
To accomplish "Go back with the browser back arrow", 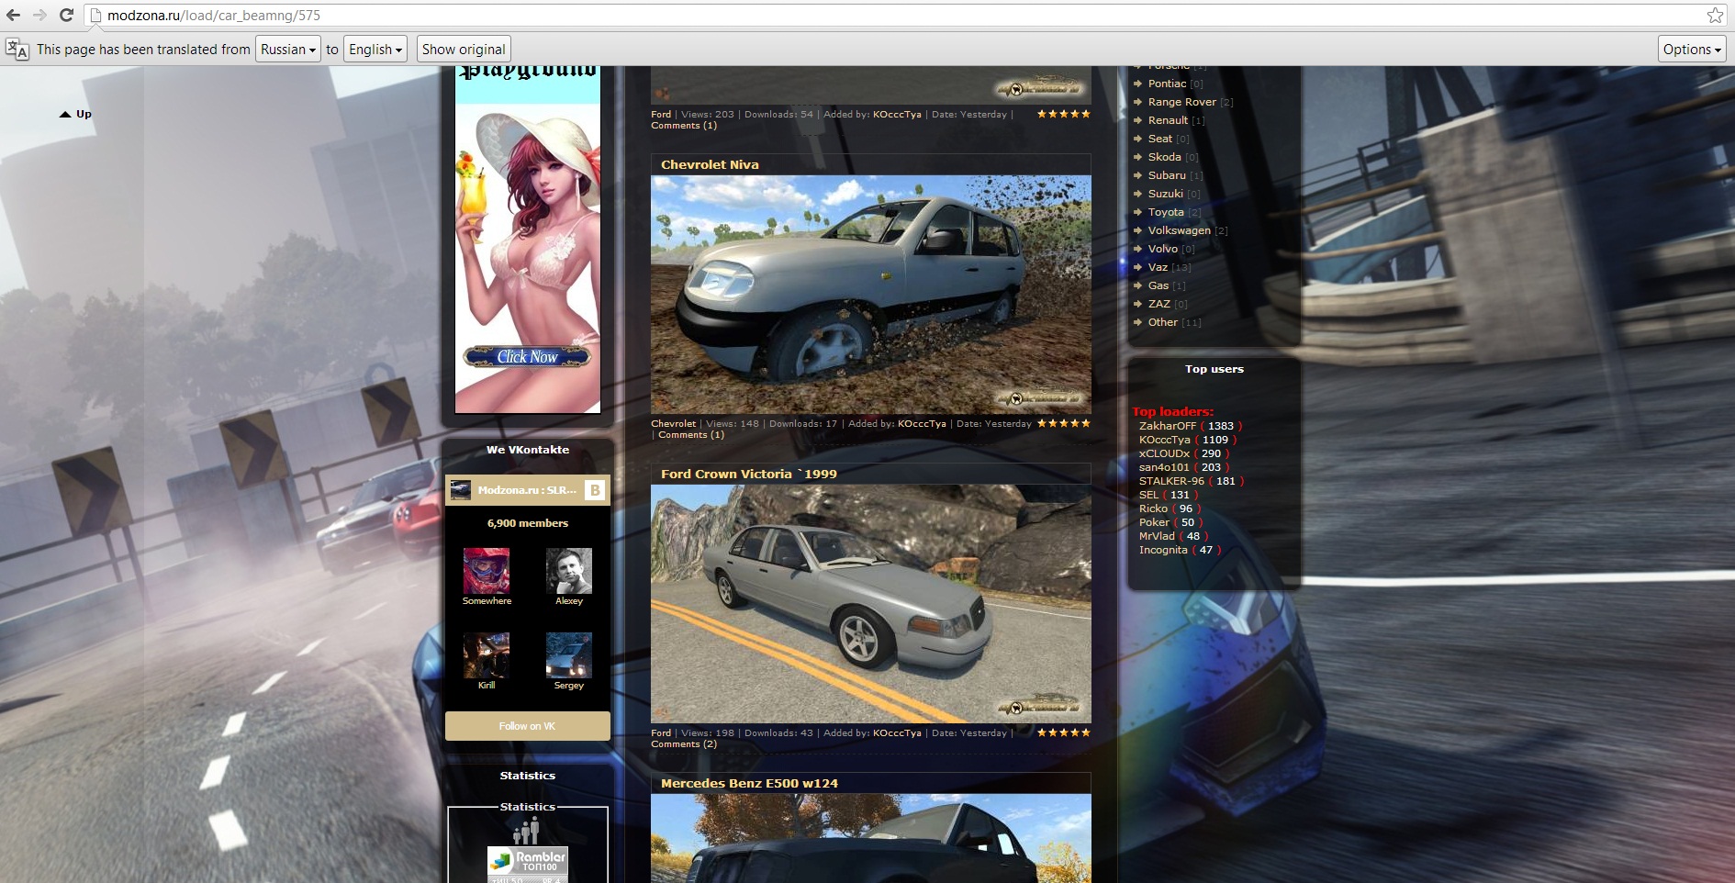I will point(13,15).
